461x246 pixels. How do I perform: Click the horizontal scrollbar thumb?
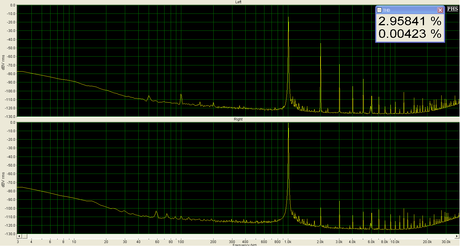(24, 236)
